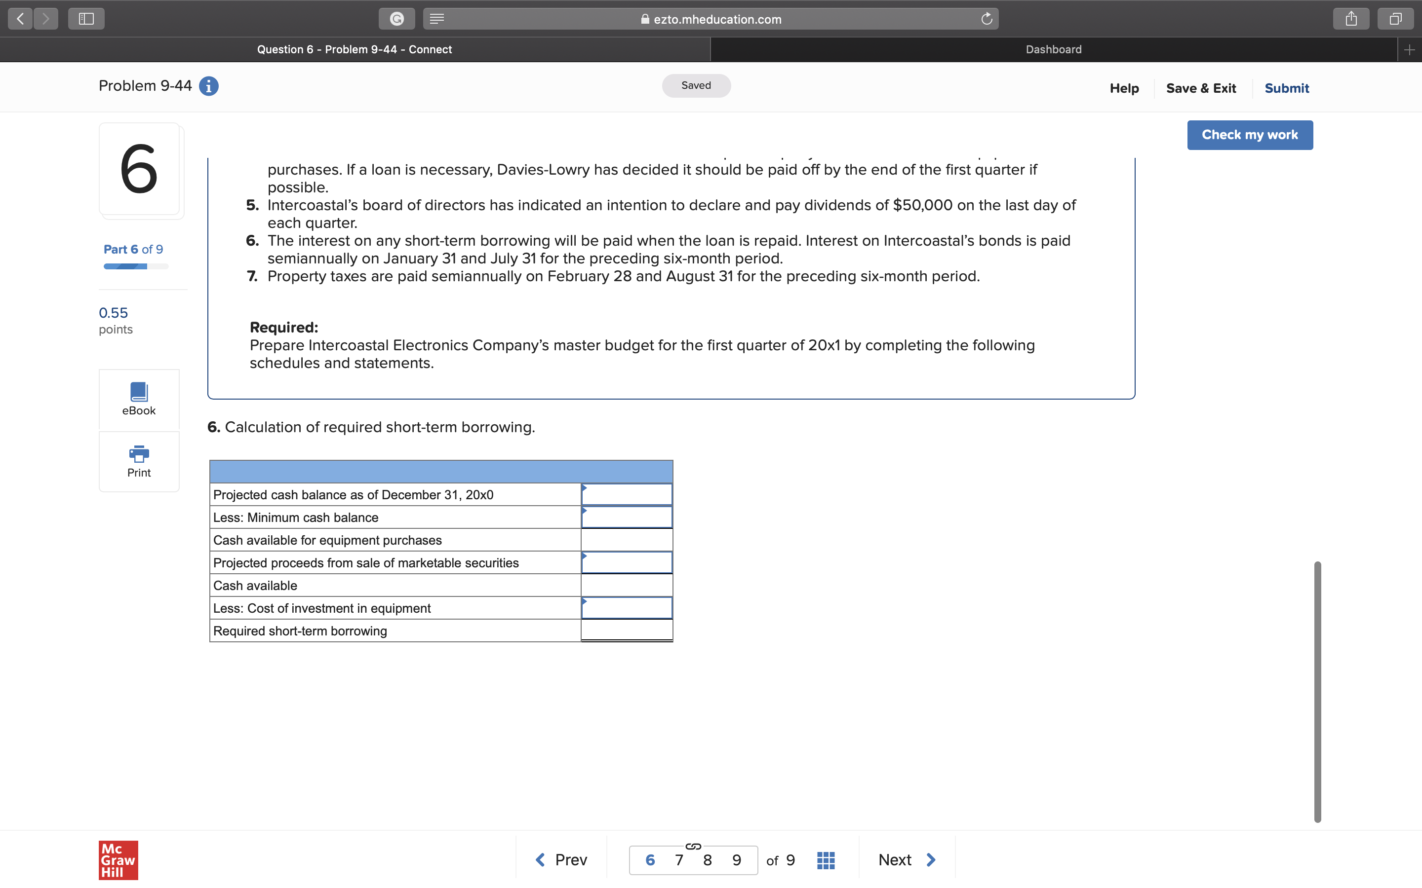This screenshot has width=1422, height=888.
Task: Show all tabs overview
Action: click(x=1395, y=19)
